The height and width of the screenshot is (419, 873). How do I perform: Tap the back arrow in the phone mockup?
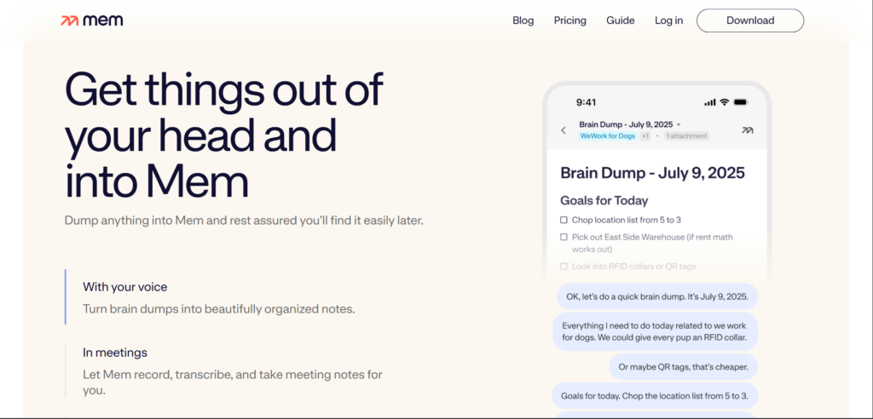tap(564, 130)
